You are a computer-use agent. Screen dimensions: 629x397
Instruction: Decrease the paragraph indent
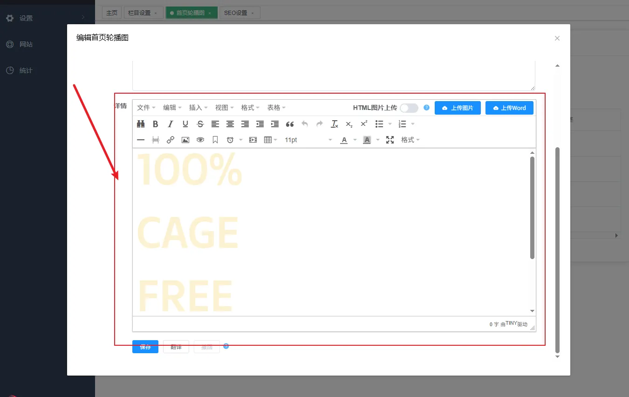point(260,124)
